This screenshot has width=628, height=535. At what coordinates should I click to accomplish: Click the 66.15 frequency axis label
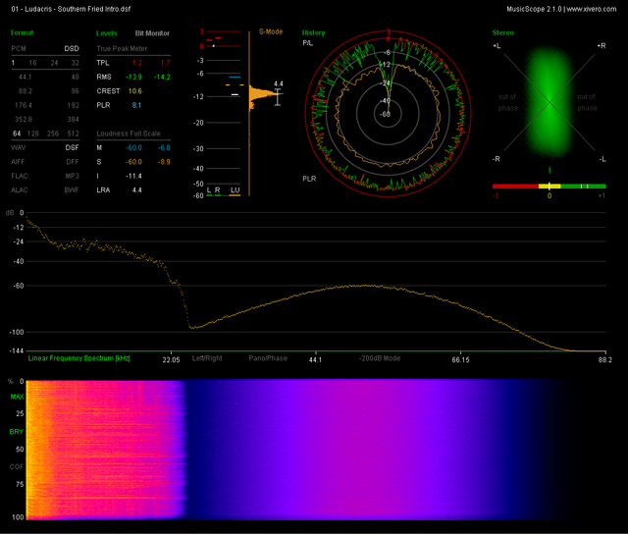pyautogui.click(x=460, y=359)
